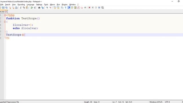The image size is (183, 103).
Task: Open the ? help menu
Action: pos(78,5)
